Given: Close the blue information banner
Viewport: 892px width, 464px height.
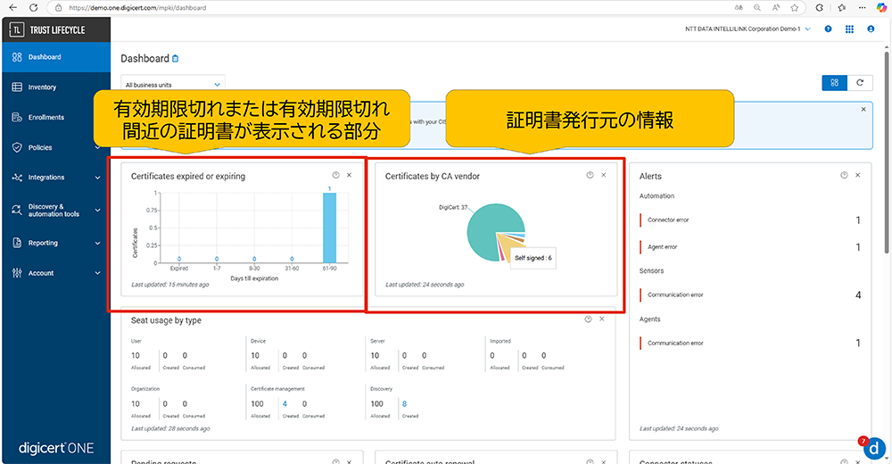Looking at the screenshot, I should 863,110.
